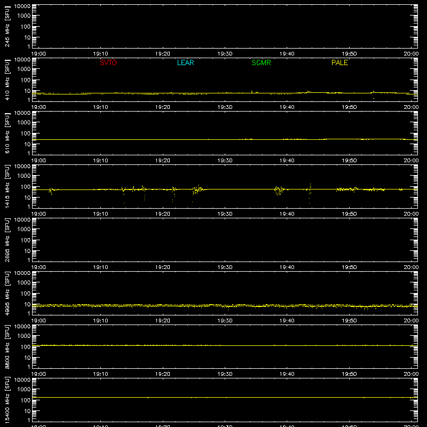427x427 pixels.
Task: Select the 245 MHz [SFU] axis label
Action: (7, 26)
